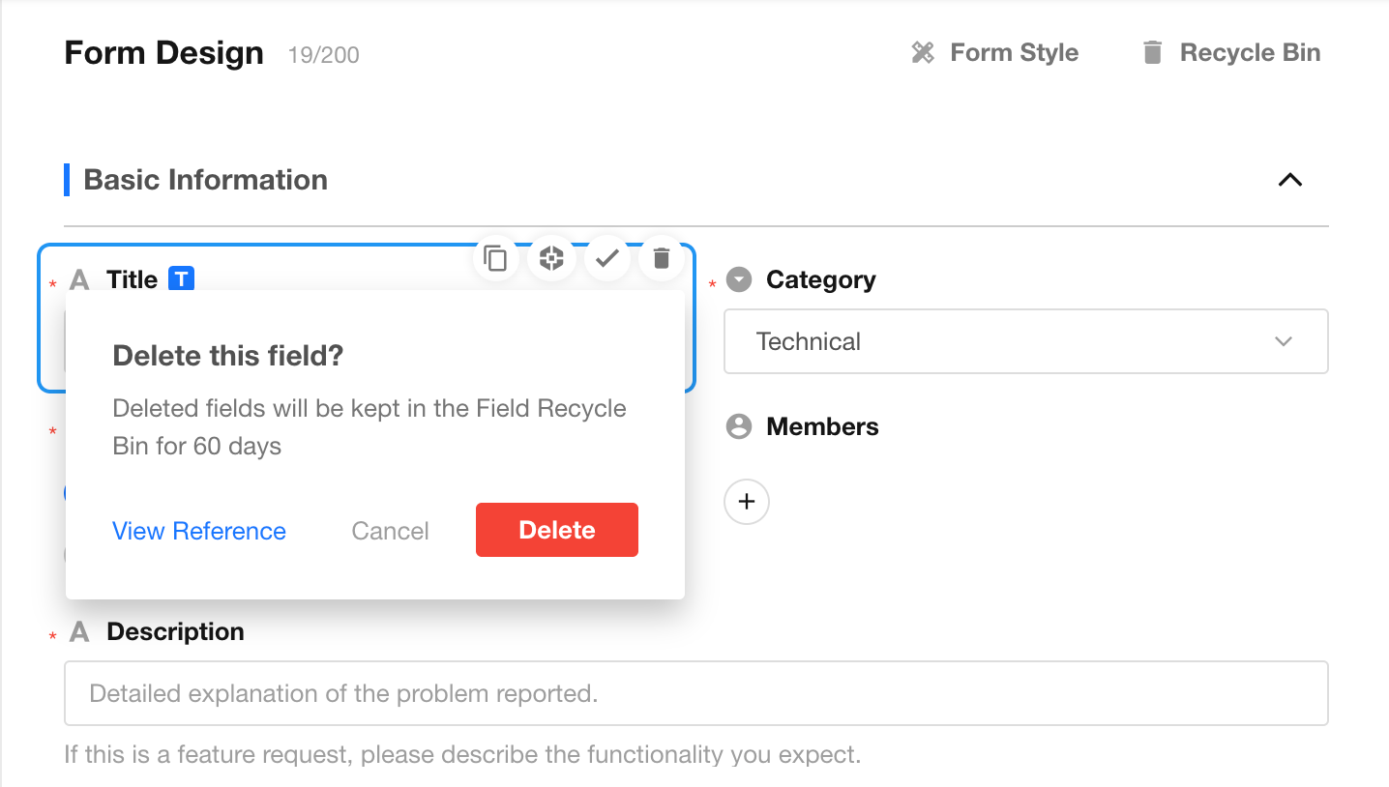Screen dimensions: 1389x787
Task: Add a member with the plus button
Action: pos(747,502)
